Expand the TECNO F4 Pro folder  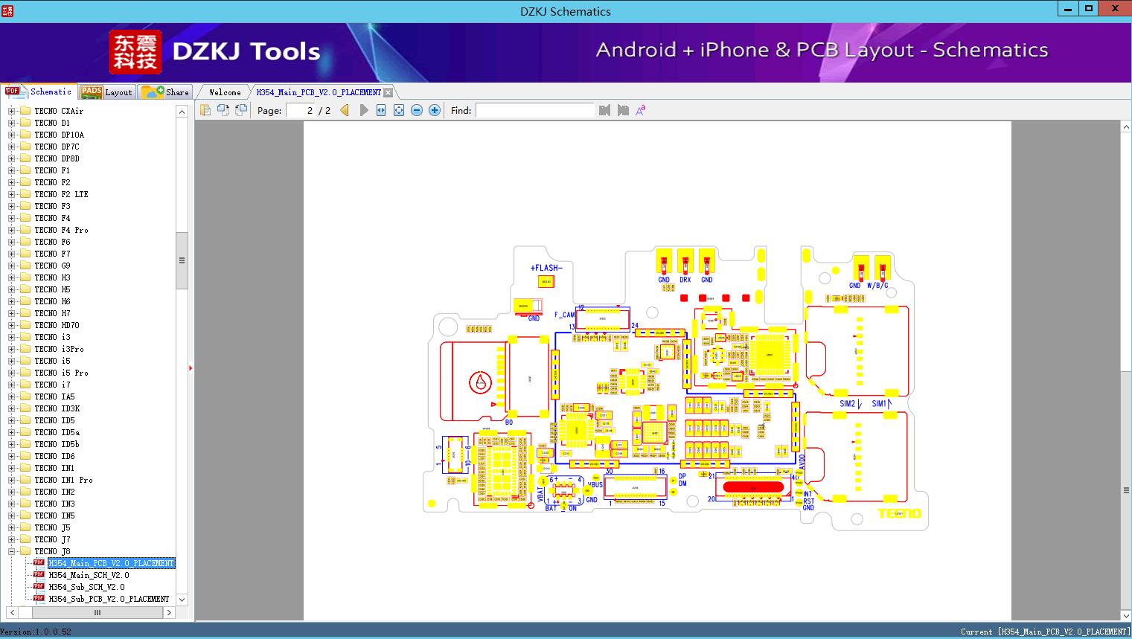pos(11,230)
